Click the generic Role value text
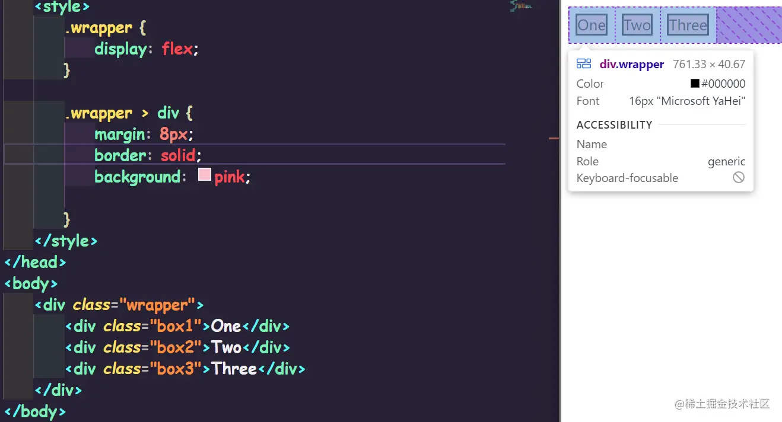This screenshot has width=782, height=422. click(727, 161)
